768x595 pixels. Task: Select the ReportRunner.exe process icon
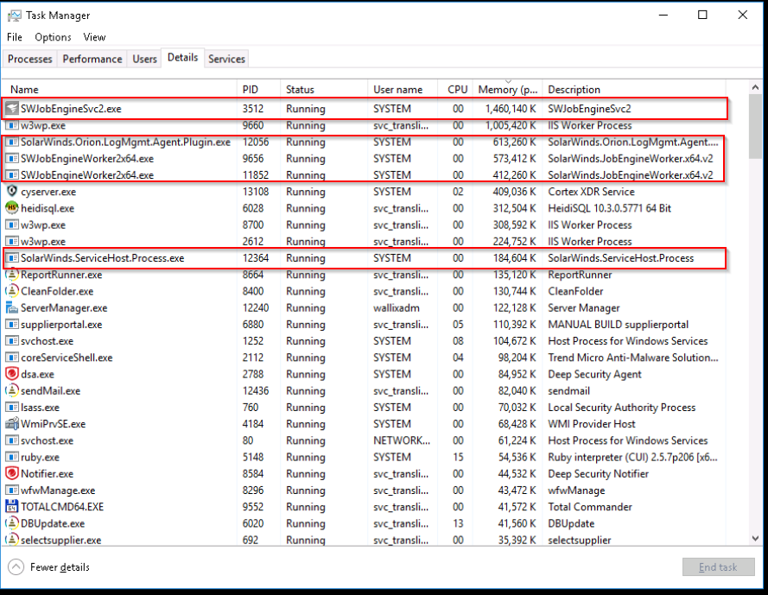tap(12, 275)
